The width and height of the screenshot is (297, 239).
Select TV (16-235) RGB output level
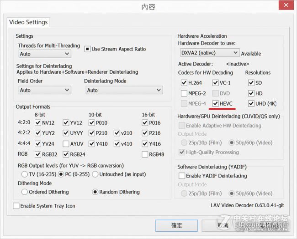25,174
